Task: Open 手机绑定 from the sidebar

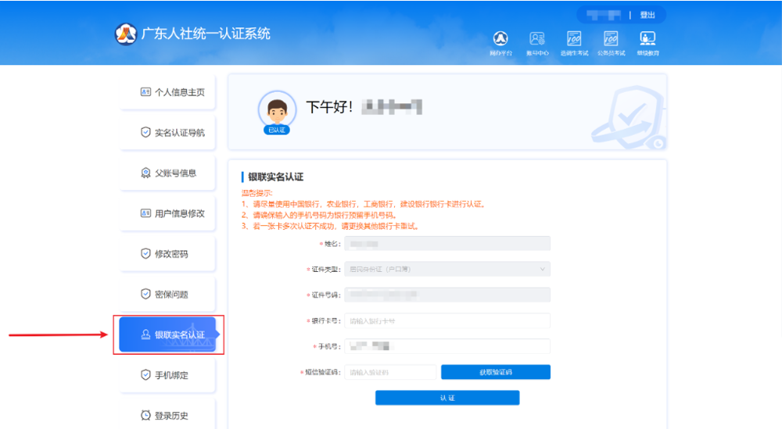Action: pos(167,374)
